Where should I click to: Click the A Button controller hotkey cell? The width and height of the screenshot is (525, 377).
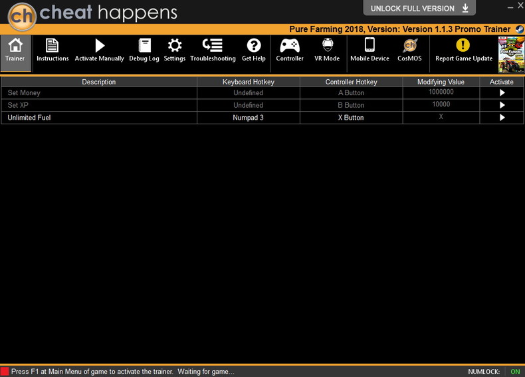click(351, 93)
